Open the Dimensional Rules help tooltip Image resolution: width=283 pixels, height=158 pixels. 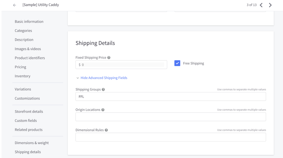tap(106, 130)
